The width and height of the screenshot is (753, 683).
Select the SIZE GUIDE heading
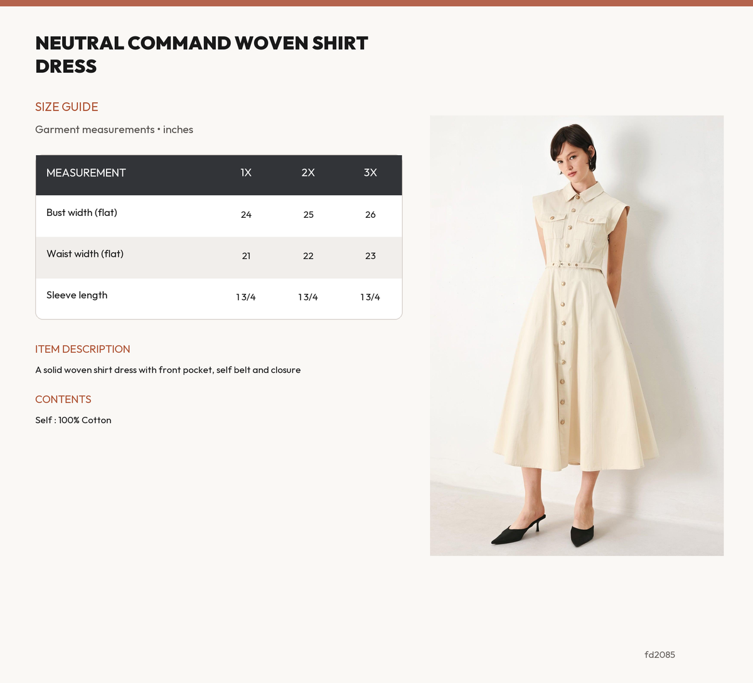[67, 107]
